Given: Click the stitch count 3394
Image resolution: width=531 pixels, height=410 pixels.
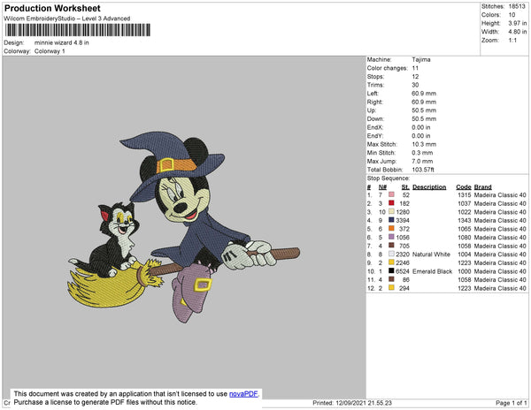Looking at the screenshot, I should [x=403, y=220].
